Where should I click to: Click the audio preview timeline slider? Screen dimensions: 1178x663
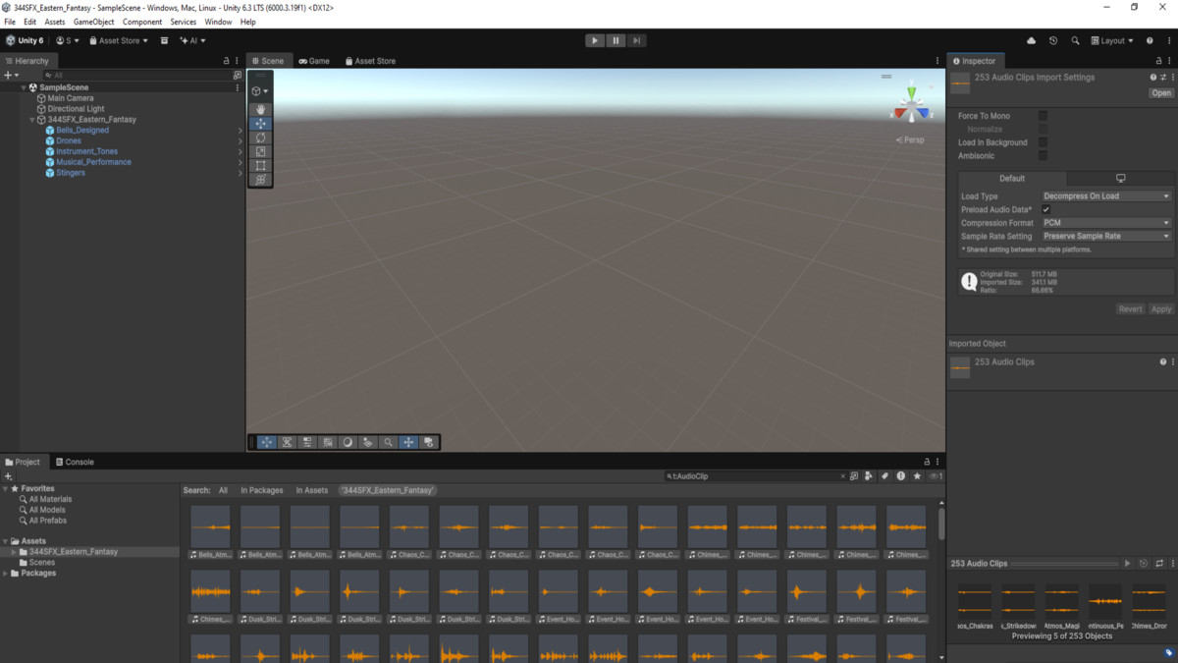[1065, 564]
